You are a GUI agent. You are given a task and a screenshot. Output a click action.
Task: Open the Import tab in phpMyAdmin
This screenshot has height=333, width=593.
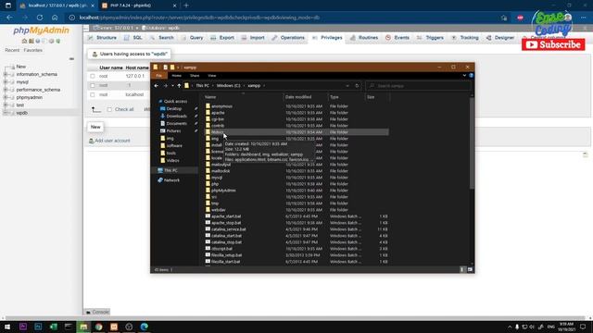(253, 38)
